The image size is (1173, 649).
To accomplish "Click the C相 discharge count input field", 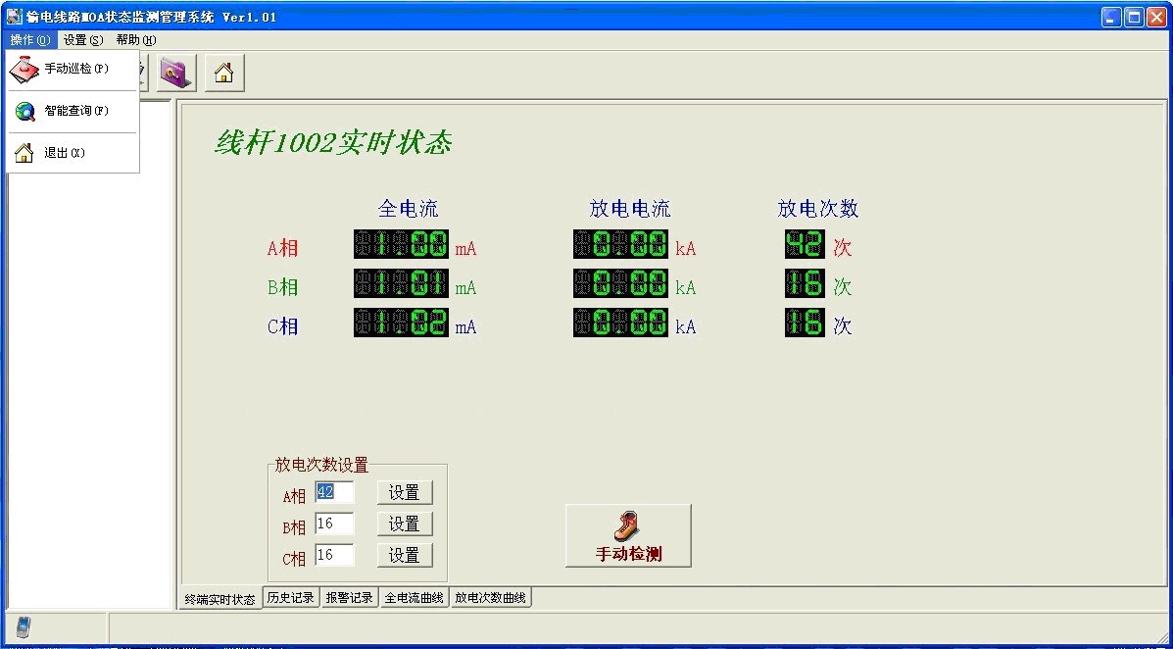I will click(x=334, y=555).
